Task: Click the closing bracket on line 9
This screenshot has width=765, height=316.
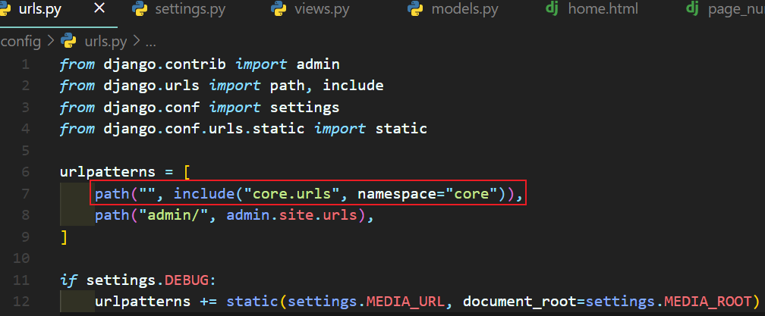Action: (x=64, y=237)
